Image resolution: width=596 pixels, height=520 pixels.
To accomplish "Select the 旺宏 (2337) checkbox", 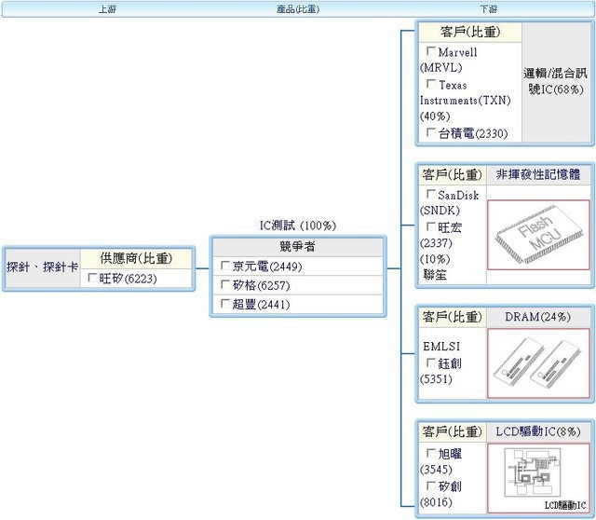I will tap(431, 226).
